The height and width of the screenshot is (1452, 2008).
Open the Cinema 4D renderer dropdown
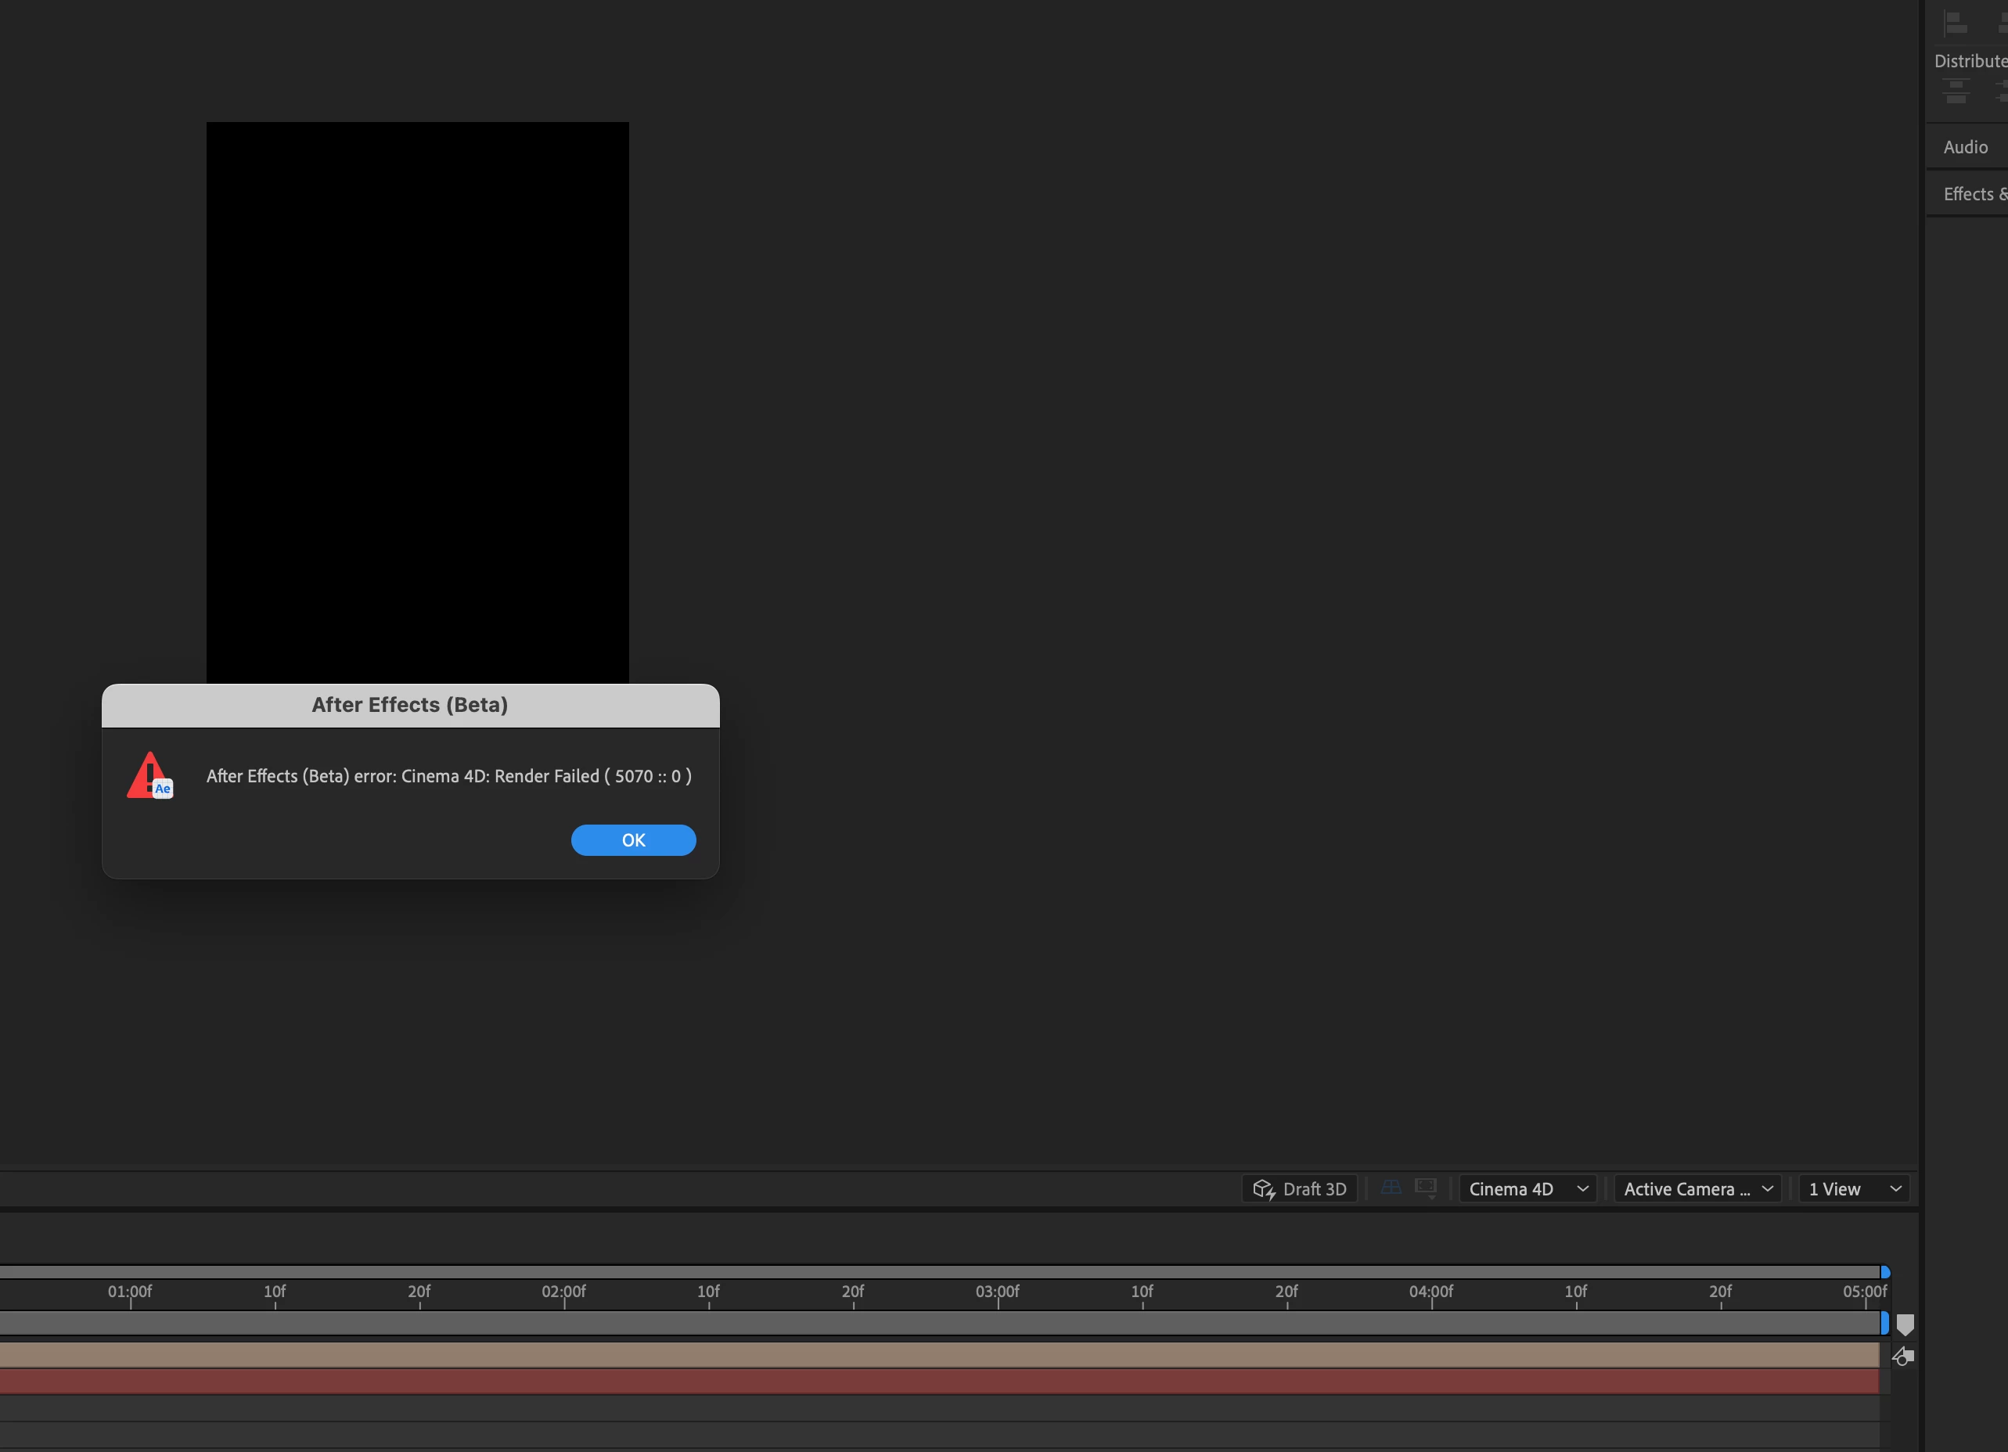tap(1528, 1188)
